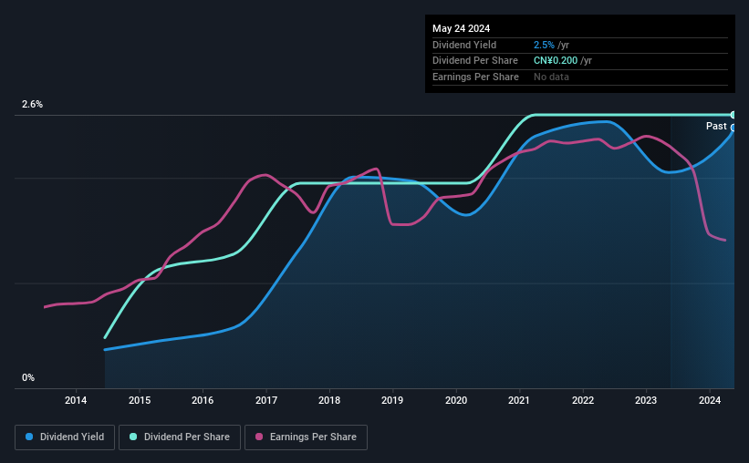Click the blue endpoint marker on the Dividend Yield line
The width and height of the screenshot is (749, 463).
coord(733,128)
